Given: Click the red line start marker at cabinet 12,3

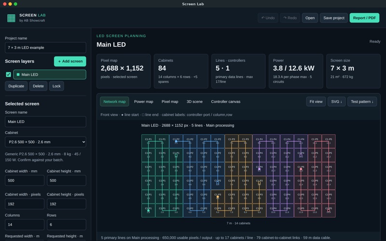Looking at the screenshot, I should (301, 169).
